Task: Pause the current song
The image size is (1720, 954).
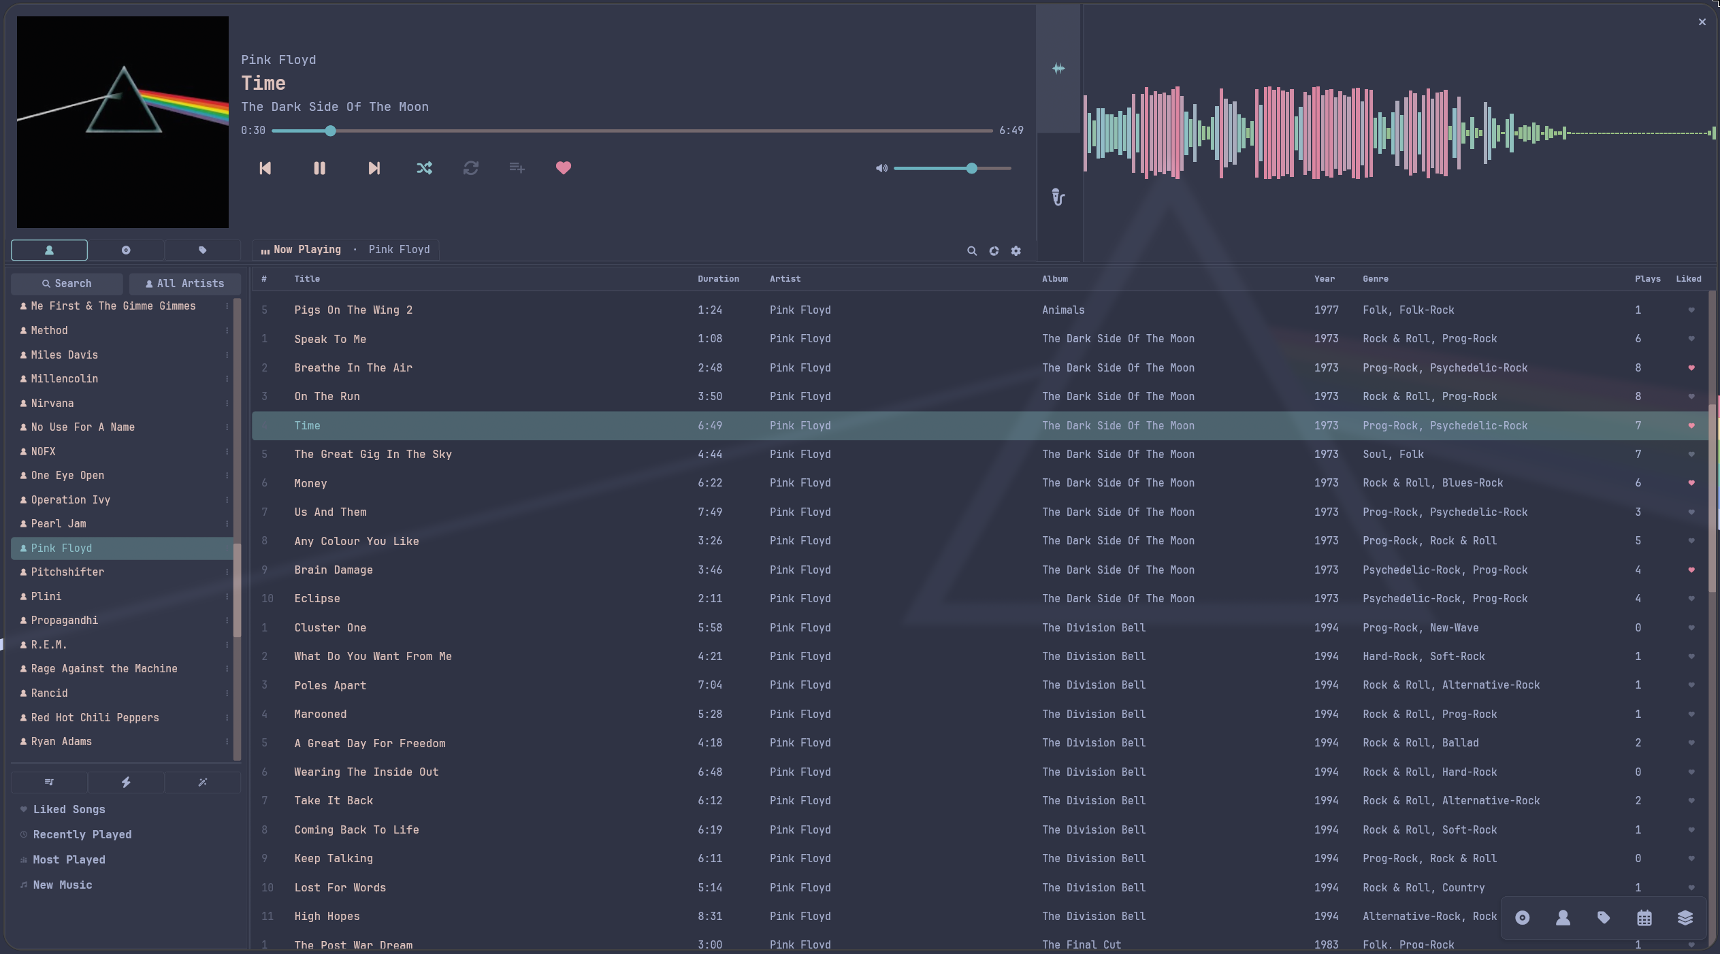Action: pyautogui.click(x=319, y=168)
